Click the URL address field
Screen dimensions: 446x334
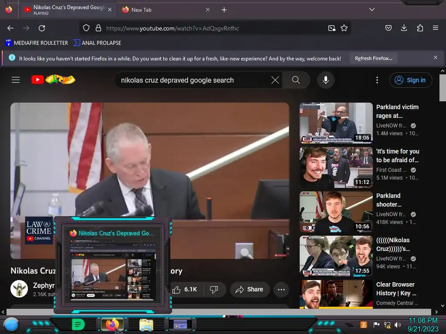pyautogui.click(x=215, y=28)
